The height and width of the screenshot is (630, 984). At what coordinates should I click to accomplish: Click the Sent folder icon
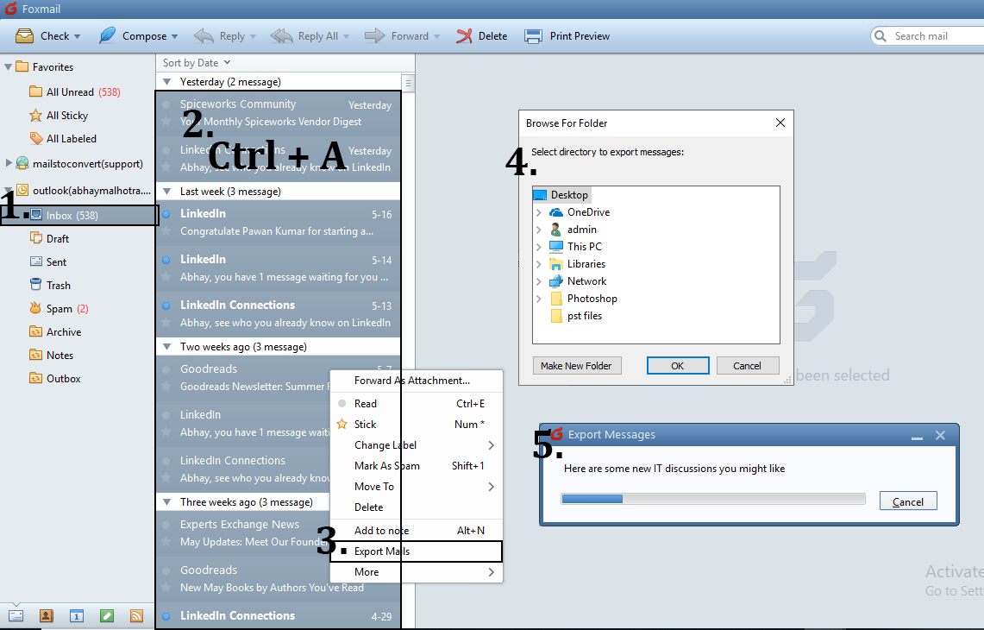[35, 261]
